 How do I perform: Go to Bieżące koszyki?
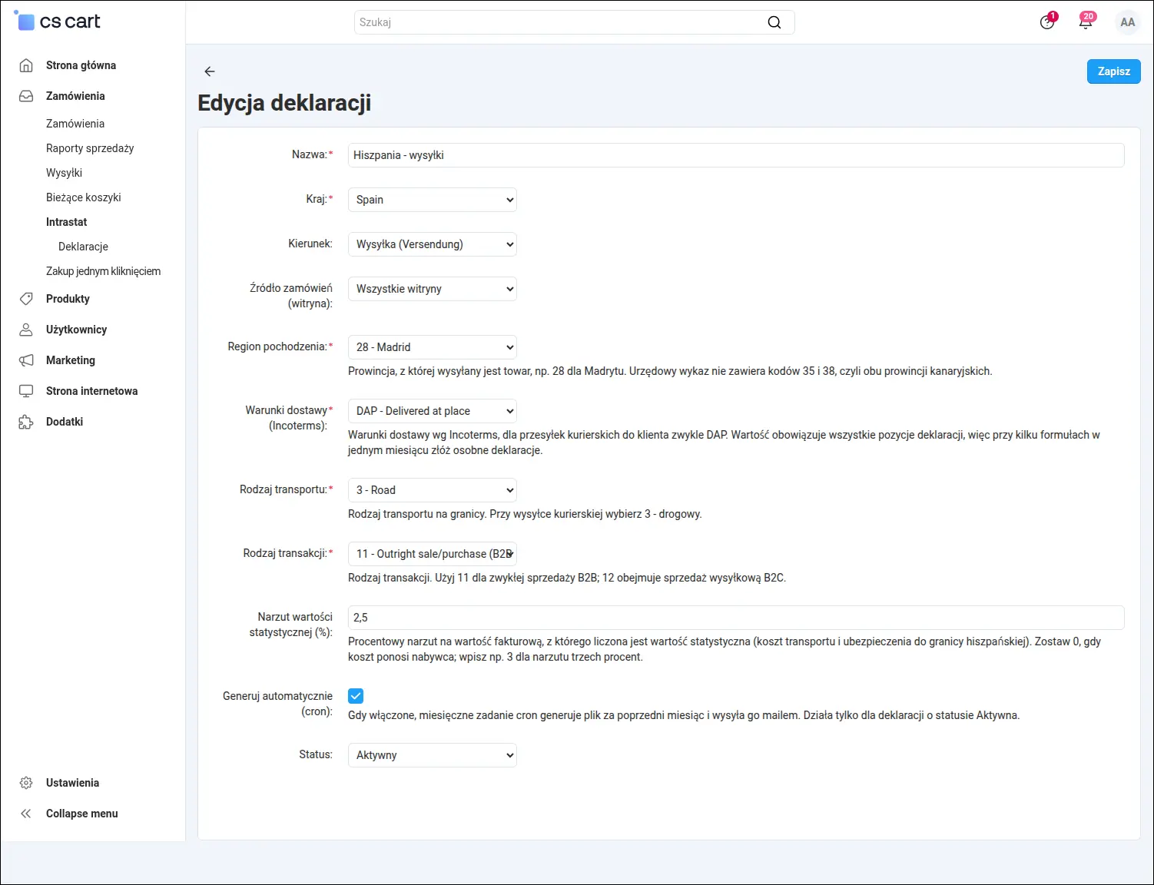pos(84,197)
